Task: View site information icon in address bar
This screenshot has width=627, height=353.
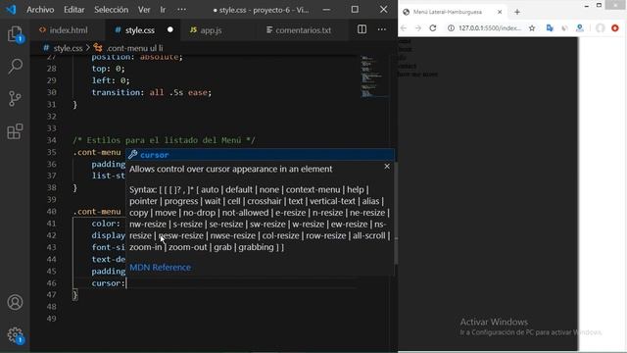Action: (451, 28)
